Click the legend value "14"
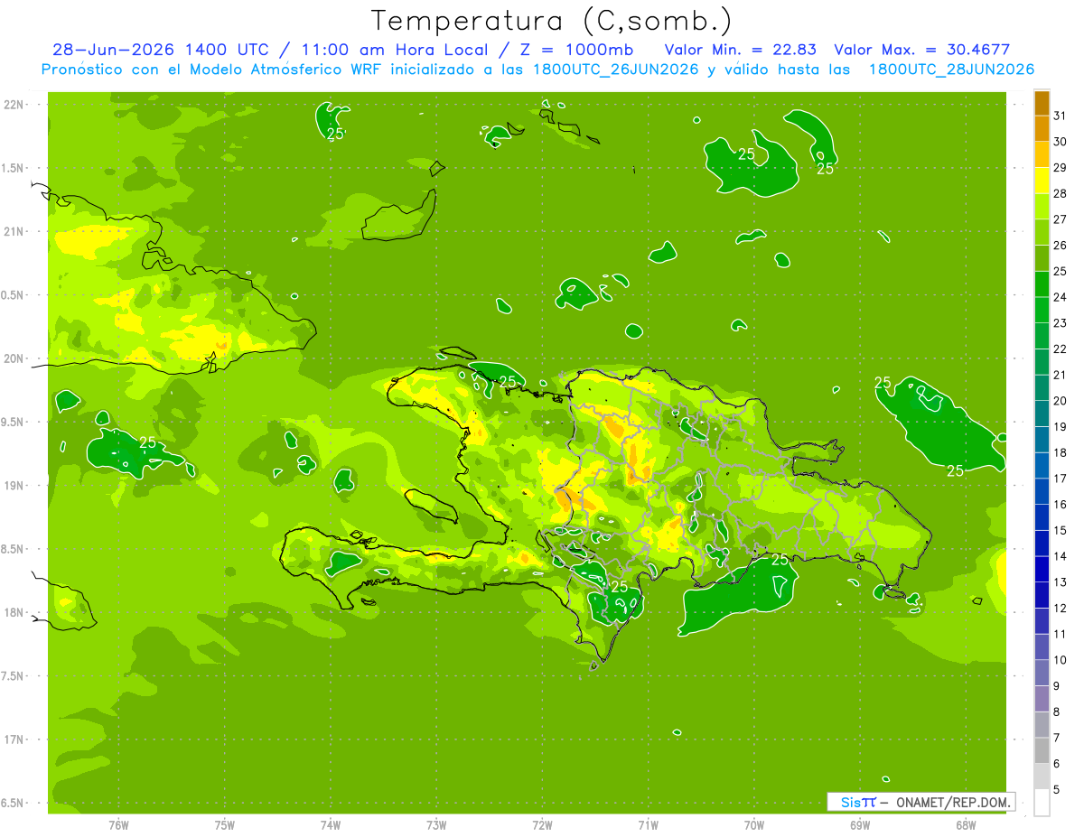Screen dimensions: 1084x837 point(1061,556)
